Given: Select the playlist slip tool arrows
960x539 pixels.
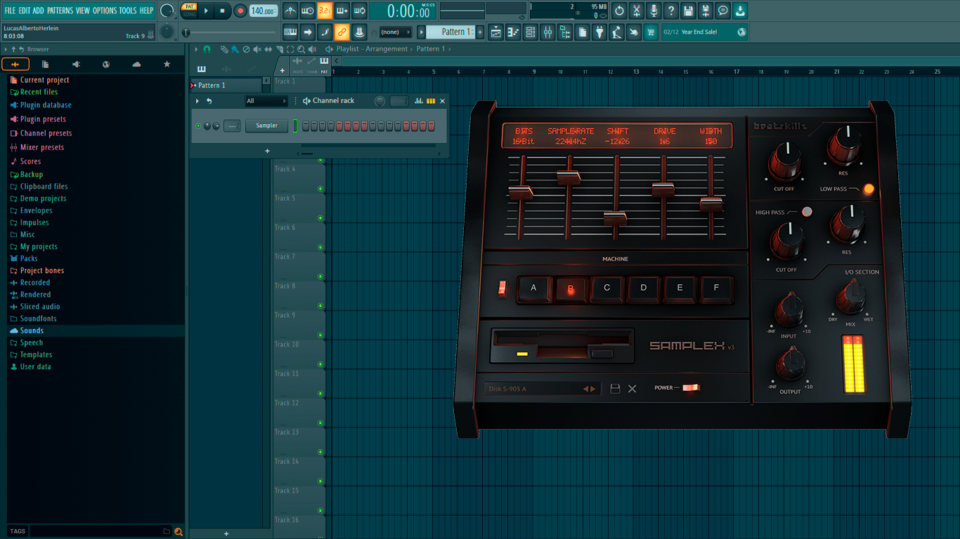Looking at the screenshot, I should (268, 49).
